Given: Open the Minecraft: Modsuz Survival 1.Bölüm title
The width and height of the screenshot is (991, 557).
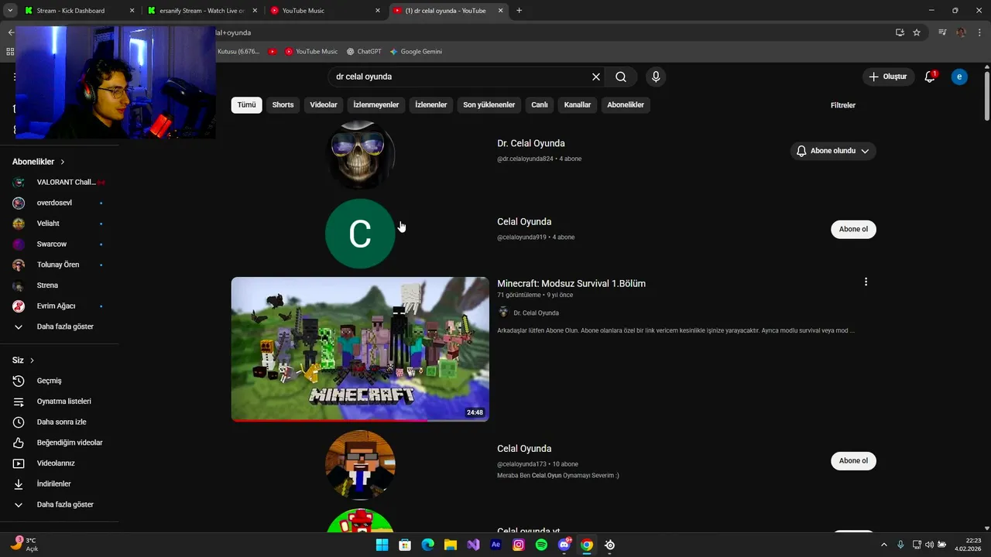Looking at the screenshot, I should (571, 283).
